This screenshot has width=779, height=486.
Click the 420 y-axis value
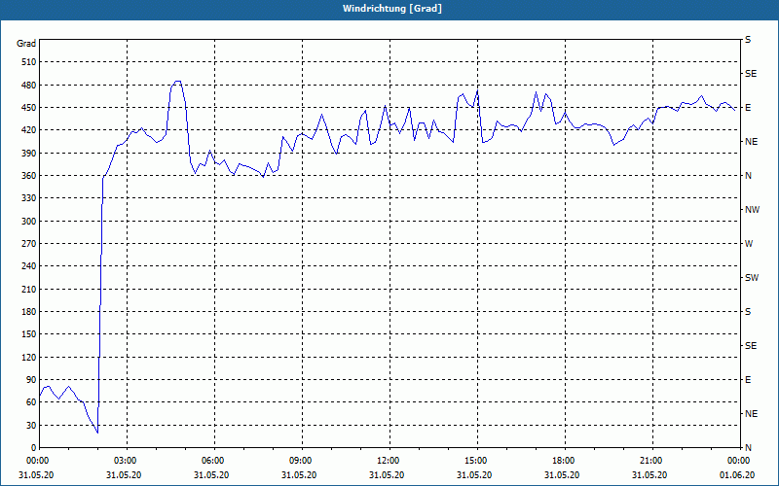29,130
